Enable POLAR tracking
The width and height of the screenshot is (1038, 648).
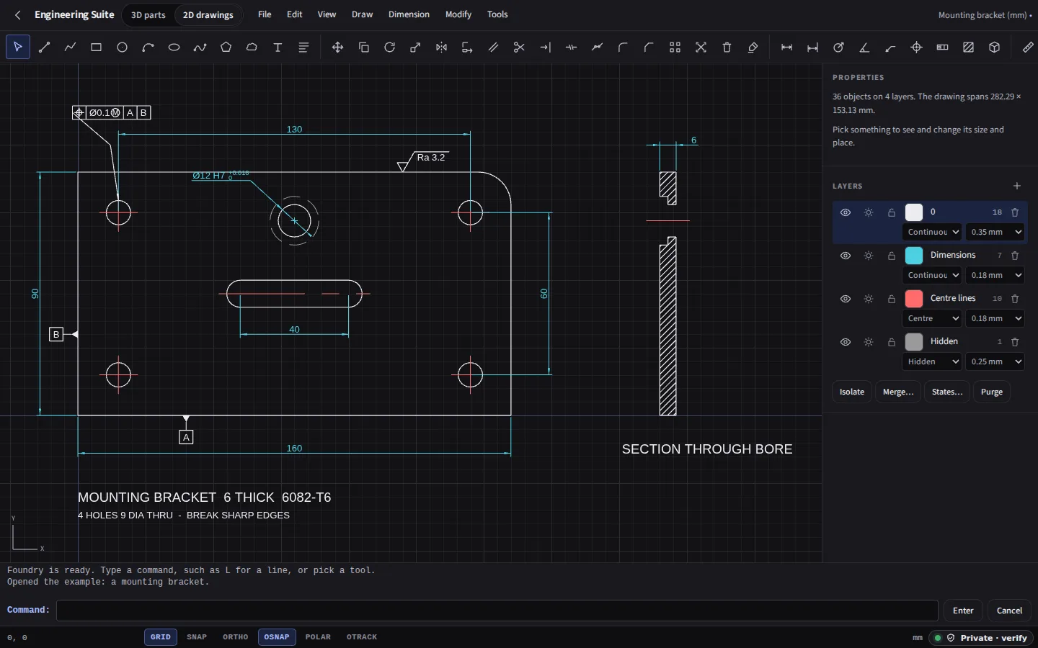tap(318, 637)
